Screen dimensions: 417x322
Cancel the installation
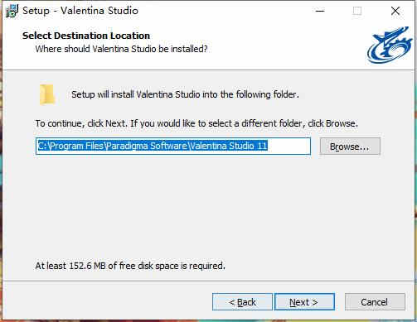(375, 302)
